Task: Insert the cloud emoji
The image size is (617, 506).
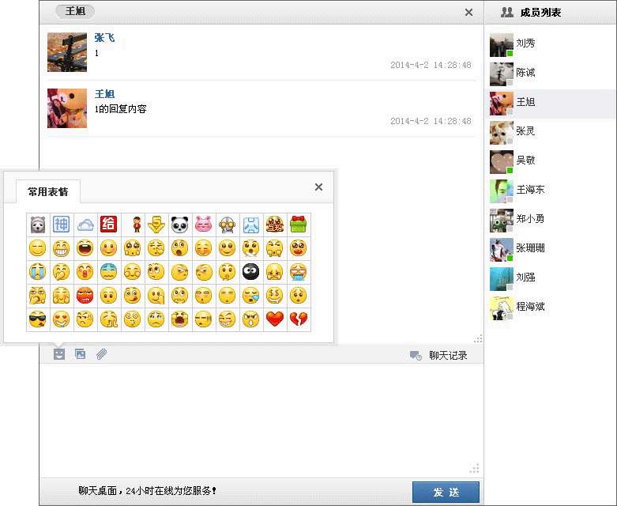Action: pyautogui.click(x=85, y=225)
